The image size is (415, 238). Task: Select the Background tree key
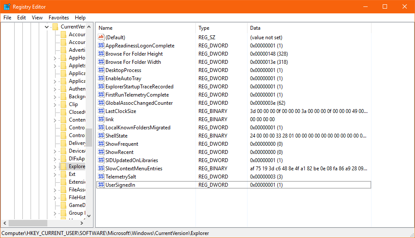[x=77, y=97]
